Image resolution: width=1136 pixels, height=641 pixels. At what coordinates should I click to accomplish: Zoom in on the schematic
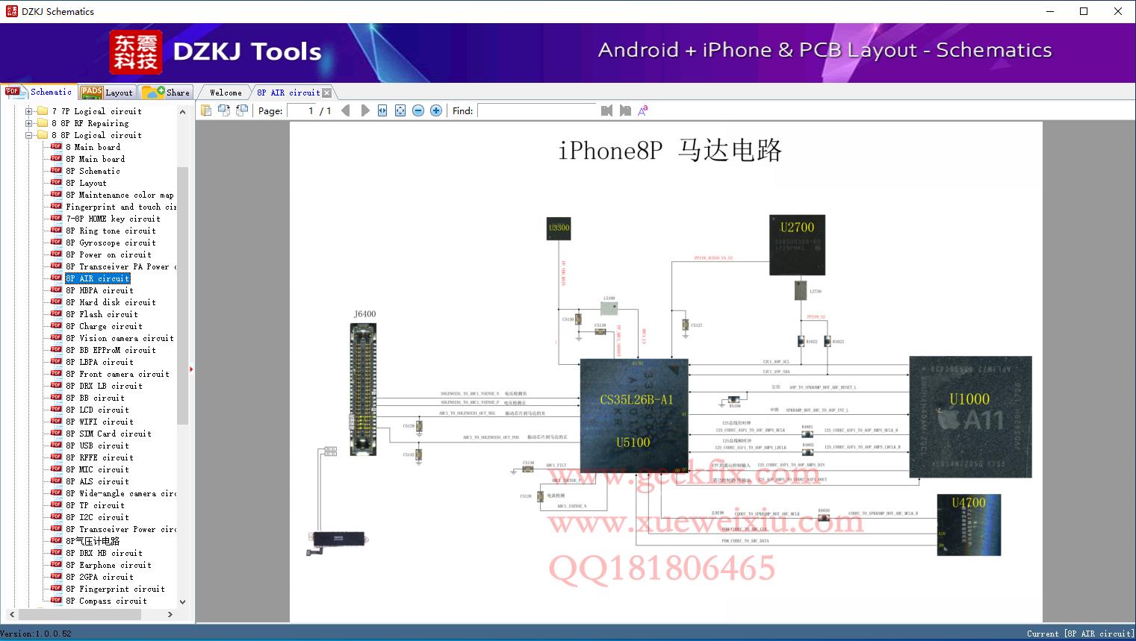pyautogui.click(x=436, y=110)
